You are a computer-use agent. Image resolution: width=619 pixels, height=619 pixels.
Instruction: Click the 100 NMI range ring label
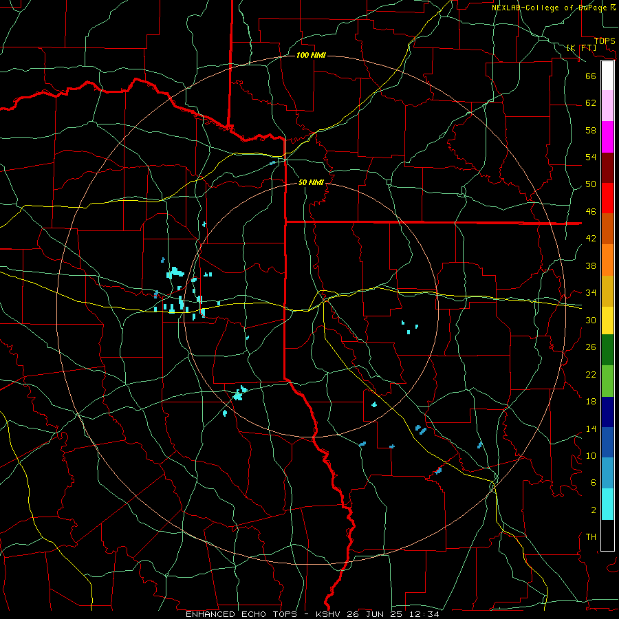click(x=311, y=55)
